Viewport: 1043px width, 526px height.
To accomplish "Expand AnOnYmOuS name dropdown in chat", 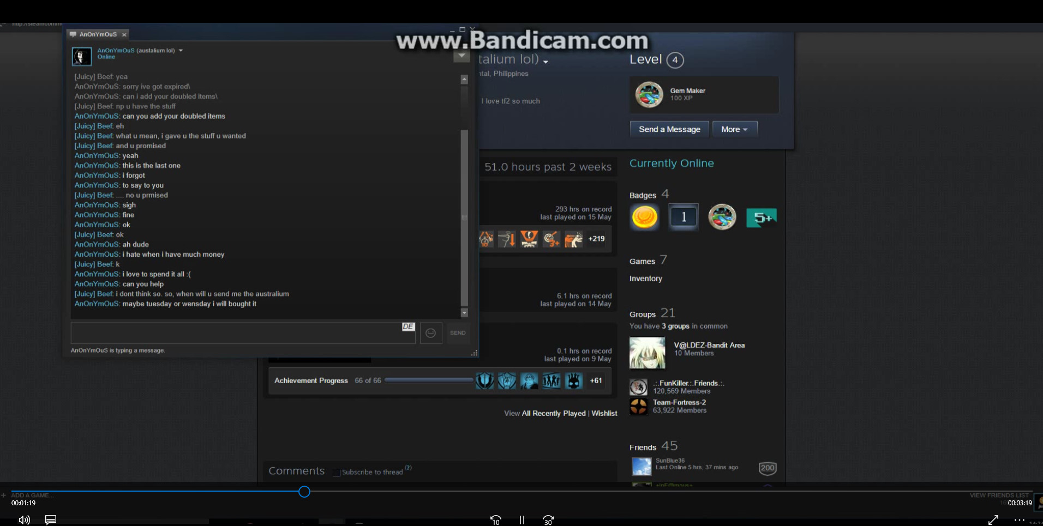I will pyautogui.click(x=181, y=51).
